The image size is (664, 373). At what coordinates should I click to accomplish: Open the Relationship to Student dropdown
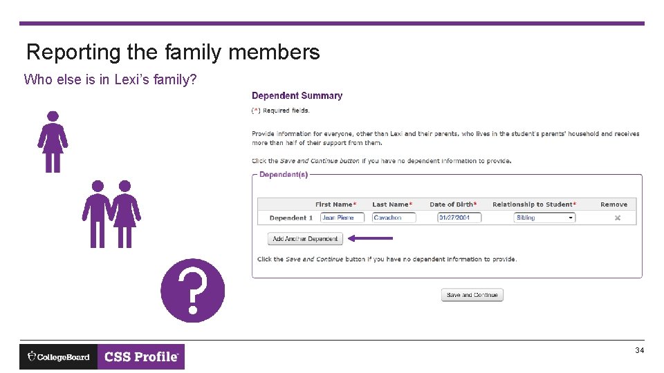tap(545, 218)
